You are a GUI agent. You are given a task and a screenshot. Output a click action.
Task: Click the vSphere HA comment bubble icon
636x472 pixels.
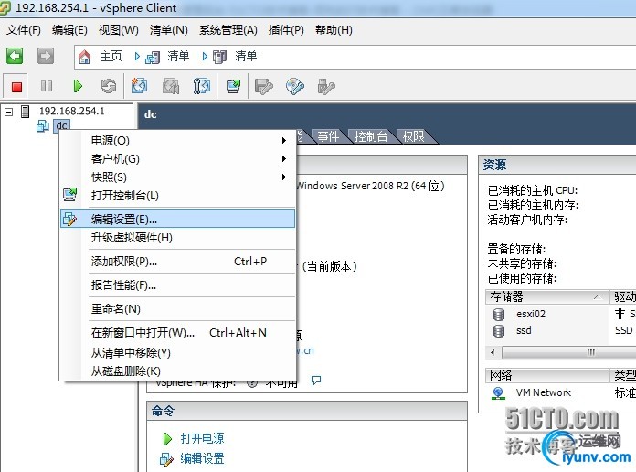pyautogui.click(x=316, y=380)
